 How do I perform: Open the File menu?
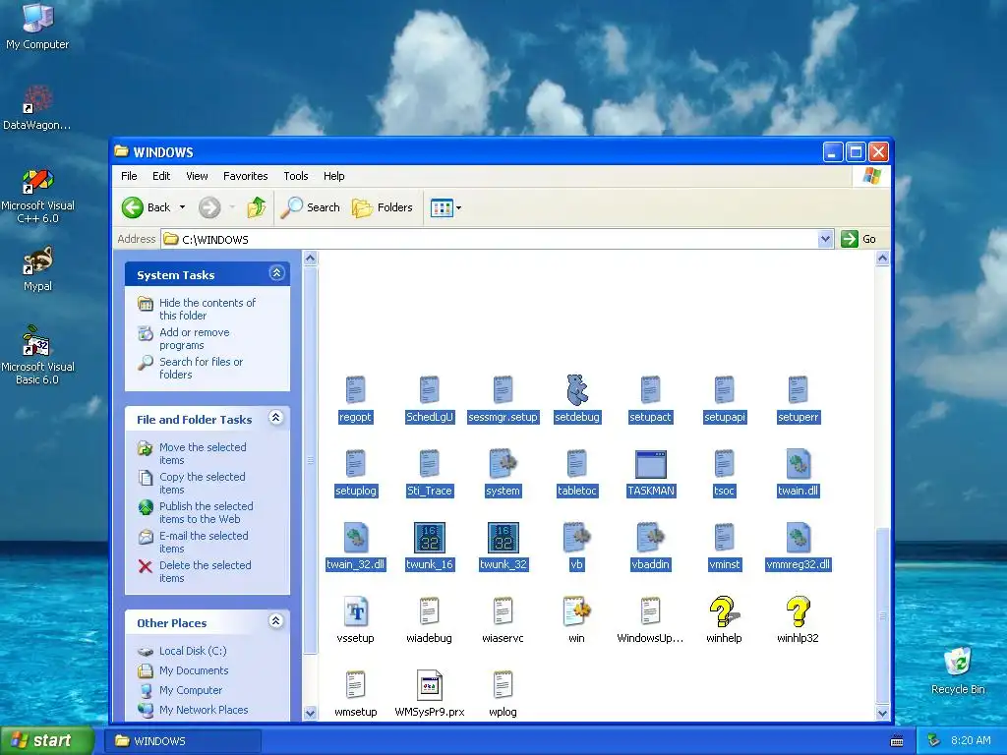click(129, 176)
